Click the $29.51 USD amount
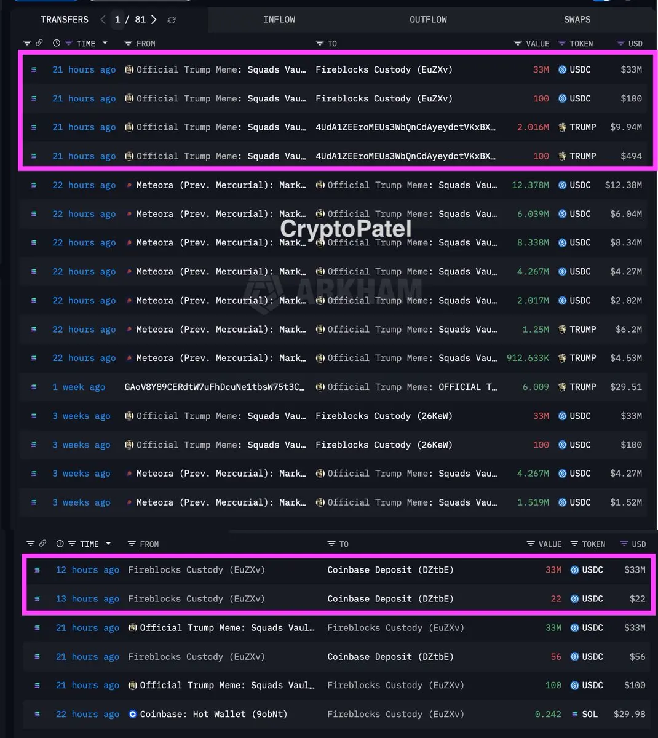Screen dimensions: 658x738 pos(626,387)
